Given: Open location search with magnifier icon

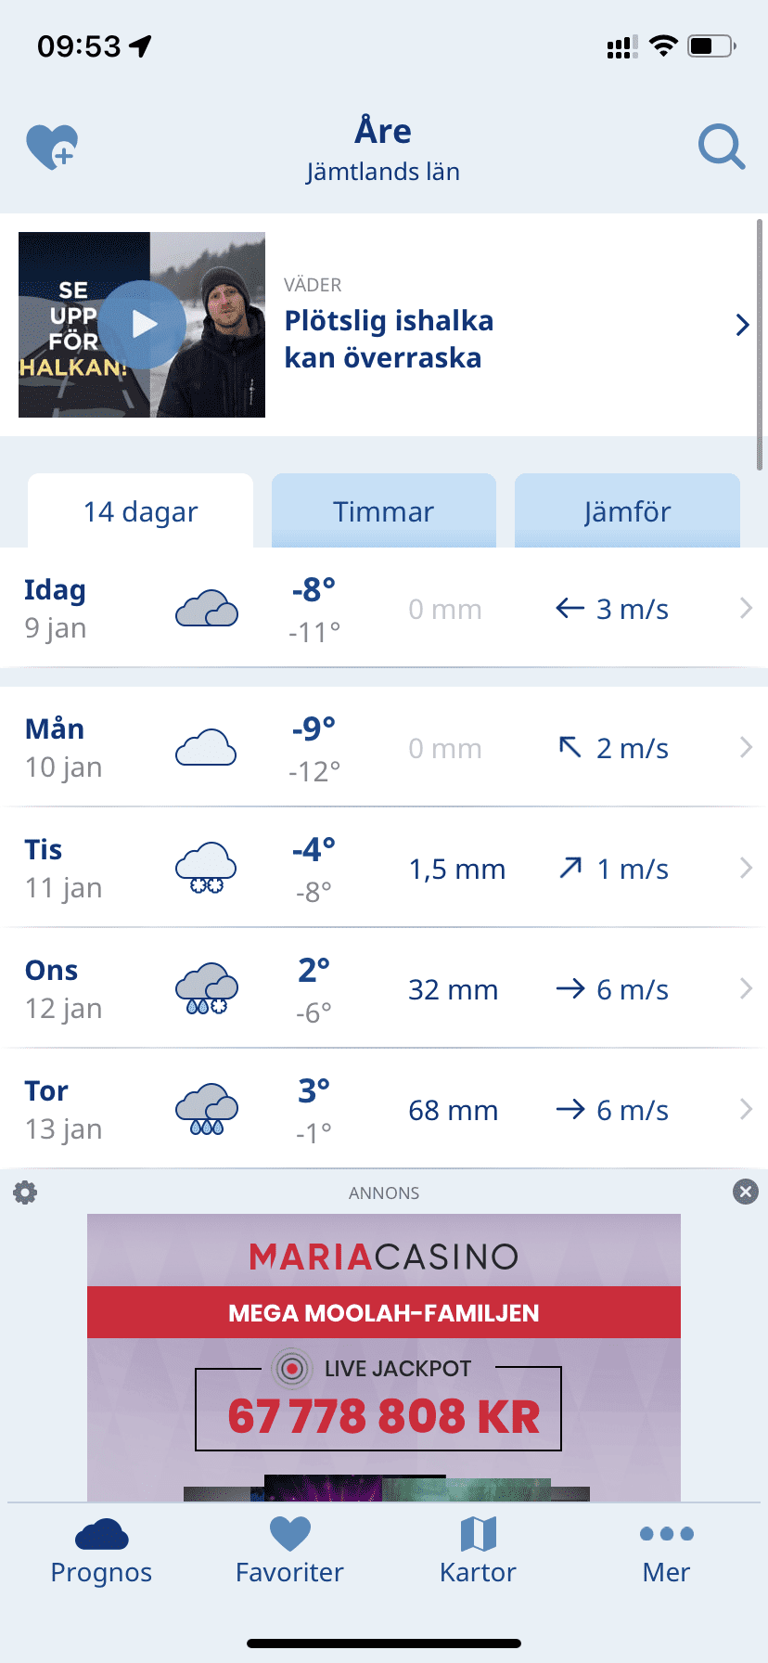Looking at the screenshot, I should click(x=721, y=147).
